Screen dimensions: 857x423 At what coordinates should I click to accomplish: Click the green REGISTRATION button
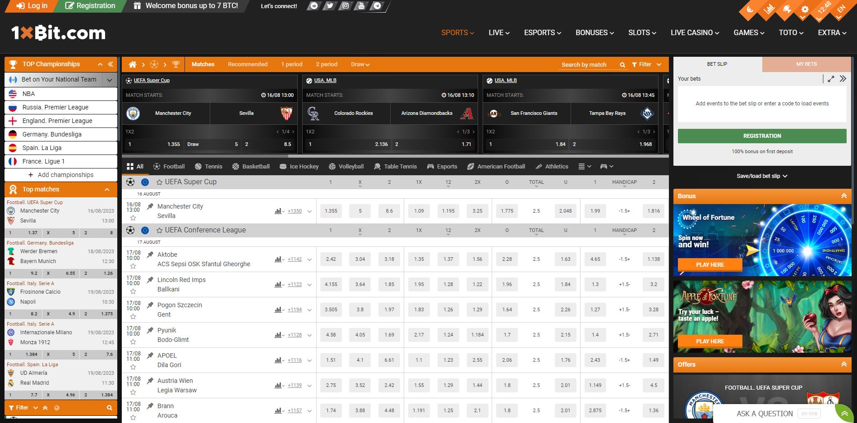[x=762, y=136]
